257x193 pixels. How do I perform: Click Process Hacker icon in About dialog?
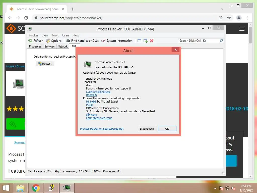pyautogui.click(x=88, y=64)
